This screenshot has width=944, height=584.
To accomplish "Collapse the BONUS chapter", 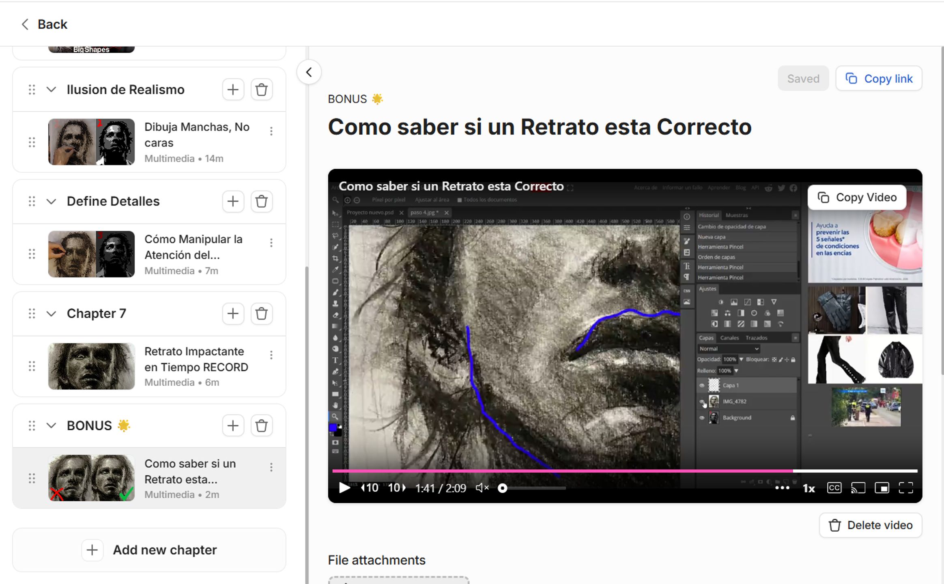I will (51, 426).
